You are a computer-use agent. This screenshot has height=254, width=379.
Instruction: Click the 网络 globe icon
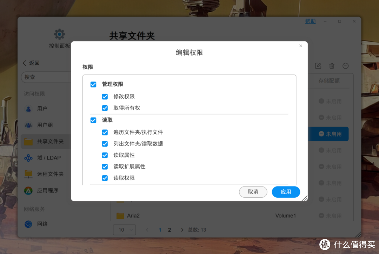point(28,224)
